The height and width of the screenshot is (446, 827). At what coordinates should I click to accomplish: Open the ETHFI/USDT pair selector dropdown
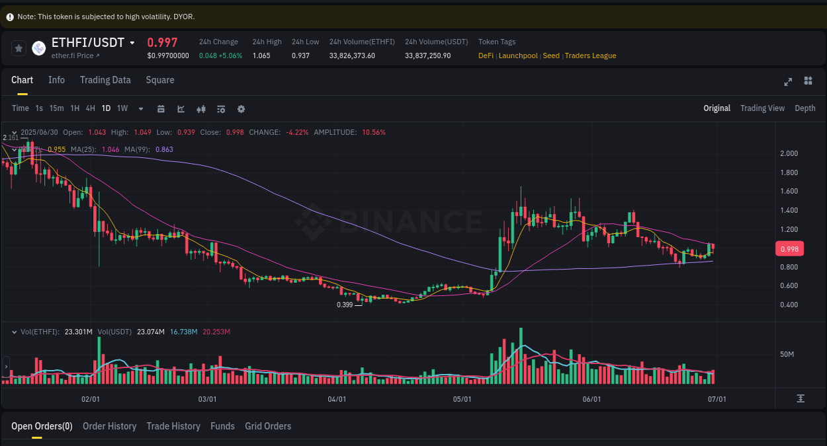[132, 42]
